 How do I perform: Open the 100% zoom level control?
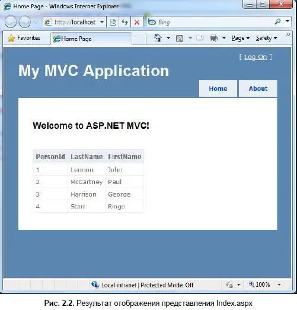tap(259, 284)
